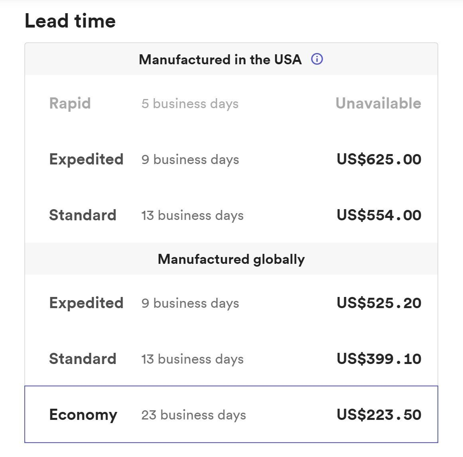This screenshot has width=463, height=457.
Task: Select the US$554.00 Standard USA option
Action: point(231,215)
